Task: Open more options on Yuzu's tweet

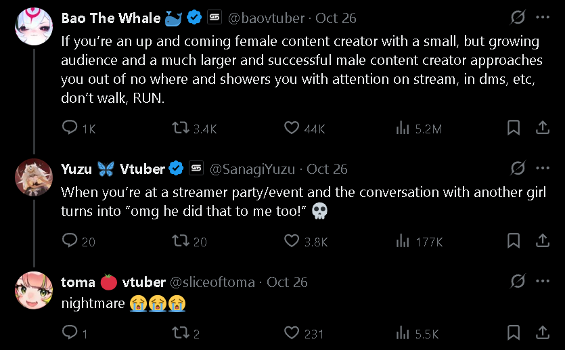Action: (x=543, y=168)
